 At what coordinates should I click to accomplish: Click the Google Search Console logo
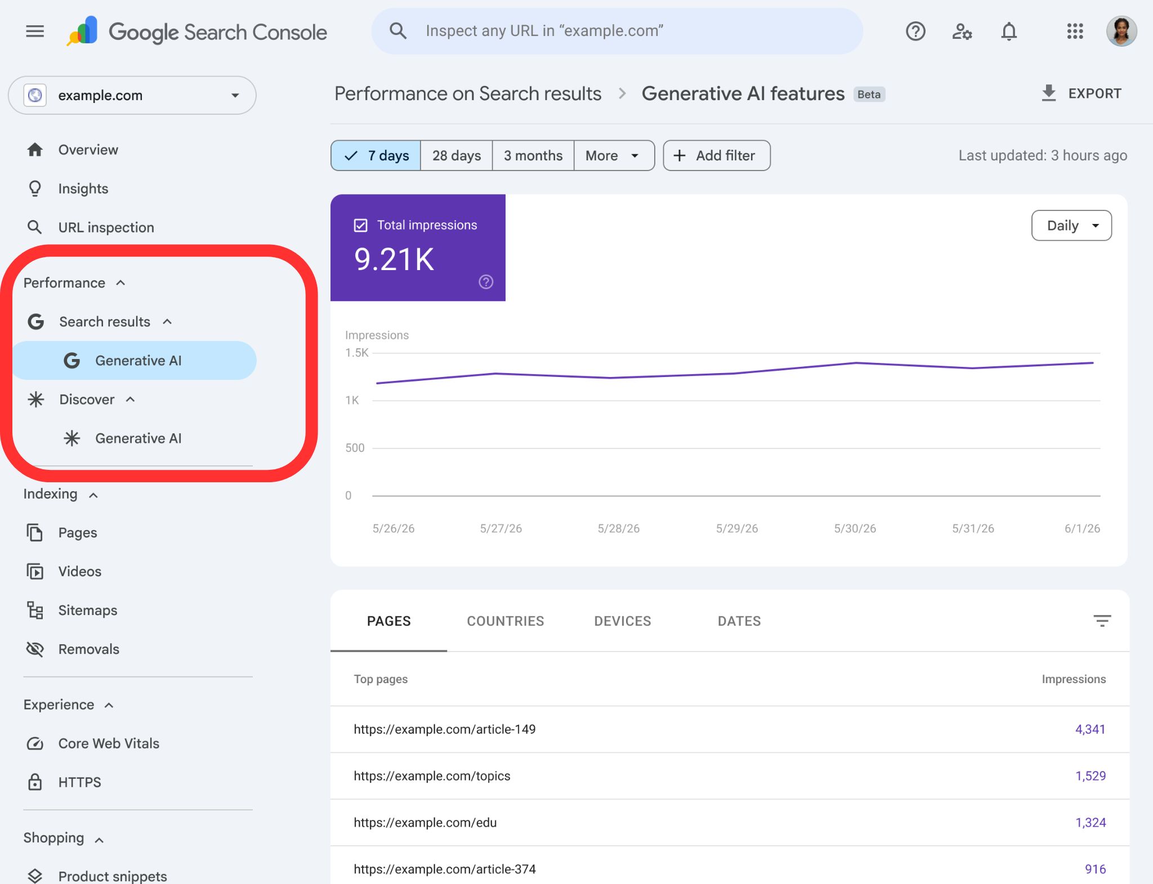197,32
